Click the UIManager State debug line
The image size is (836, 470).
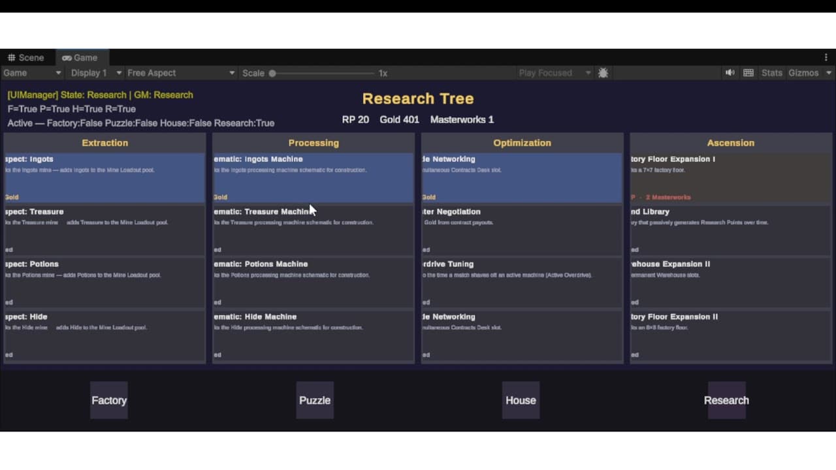pyautogui.click(x=100, y=95)
